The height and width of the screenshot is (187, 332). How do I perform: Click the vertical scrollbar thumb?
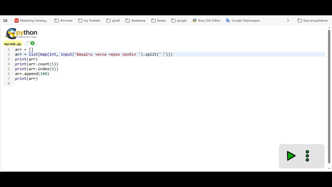[x=329, y=97]
